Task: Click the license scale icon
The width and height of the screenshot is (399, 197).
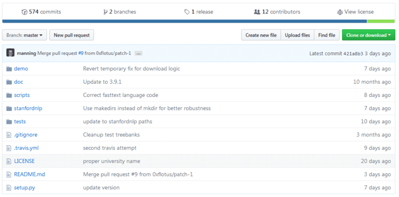Action: click(340, 12)
